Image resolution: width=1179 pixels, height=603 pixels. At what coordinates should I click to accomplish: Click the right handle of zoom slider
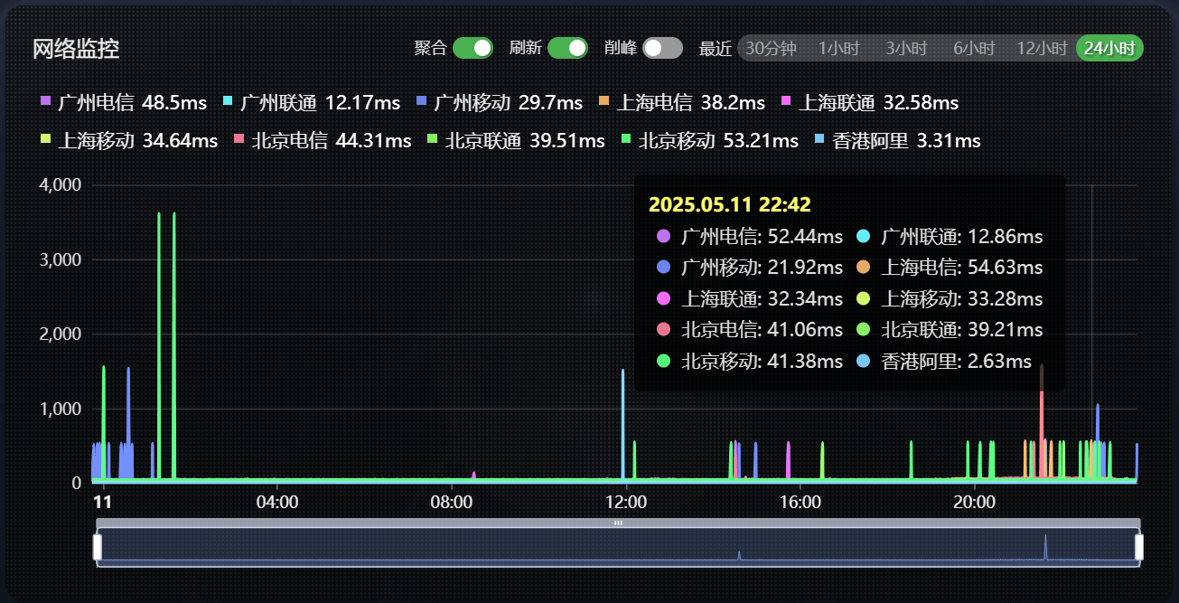click(1138, 547)
